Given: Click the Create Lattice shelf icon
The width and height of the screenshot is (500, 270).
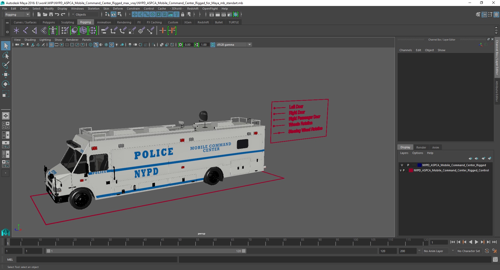Looking at the screenshot, I should click(x=83, y=31).
